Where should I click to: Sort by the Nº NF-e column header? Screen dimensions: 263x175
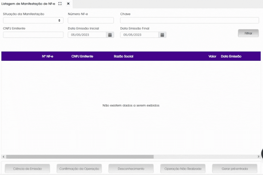(48, 56)
